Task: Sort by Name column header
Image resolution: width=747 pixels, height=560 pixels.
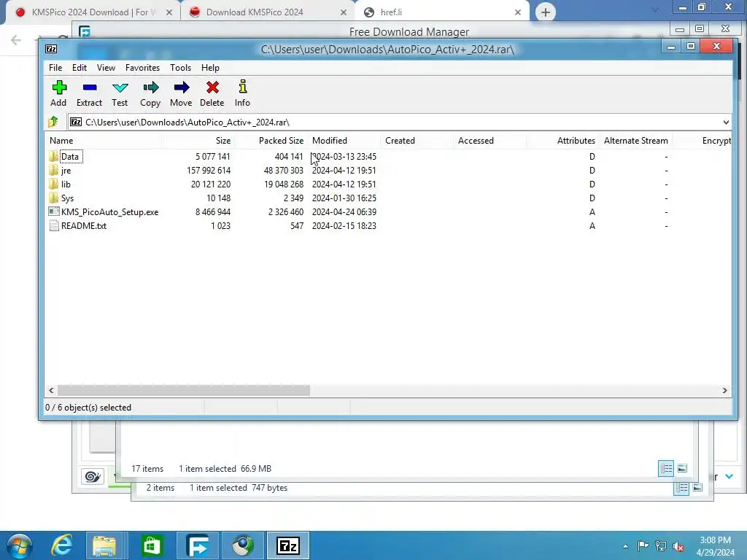Action: coord(104,141)
